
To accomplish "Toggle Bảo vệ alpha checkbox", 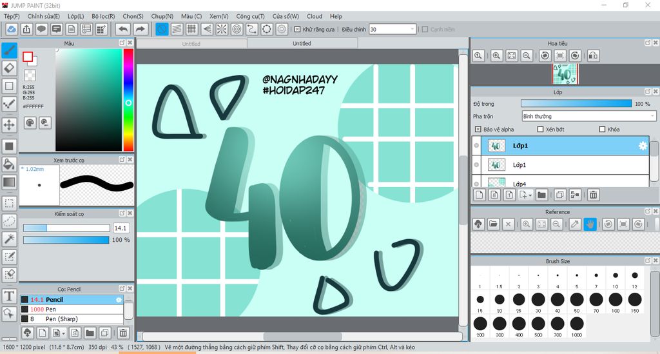I will pos(478,129).
